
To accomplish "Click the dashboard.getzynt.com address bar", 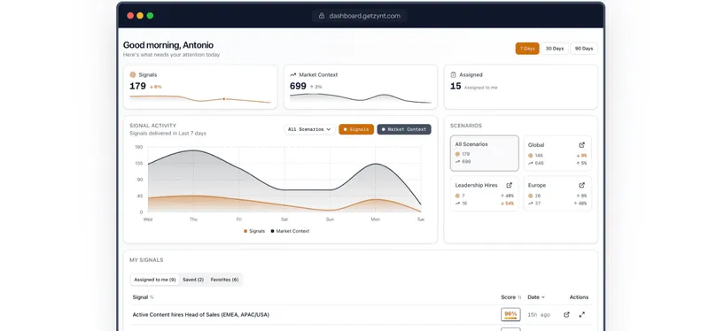I will (x=360, y=16).
